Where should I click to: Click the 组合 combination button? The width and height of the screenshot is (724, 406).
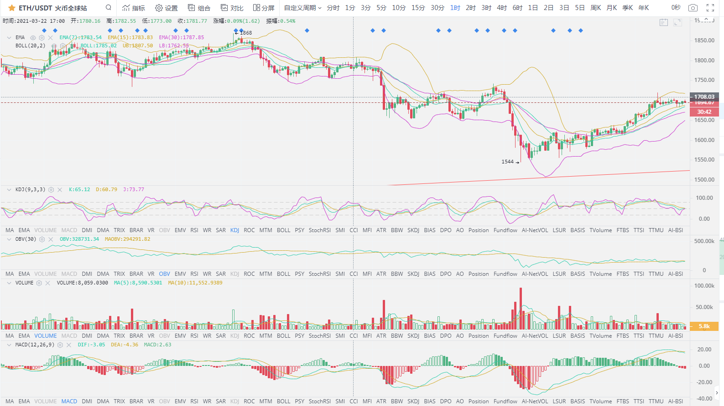[x=199, y=8]
